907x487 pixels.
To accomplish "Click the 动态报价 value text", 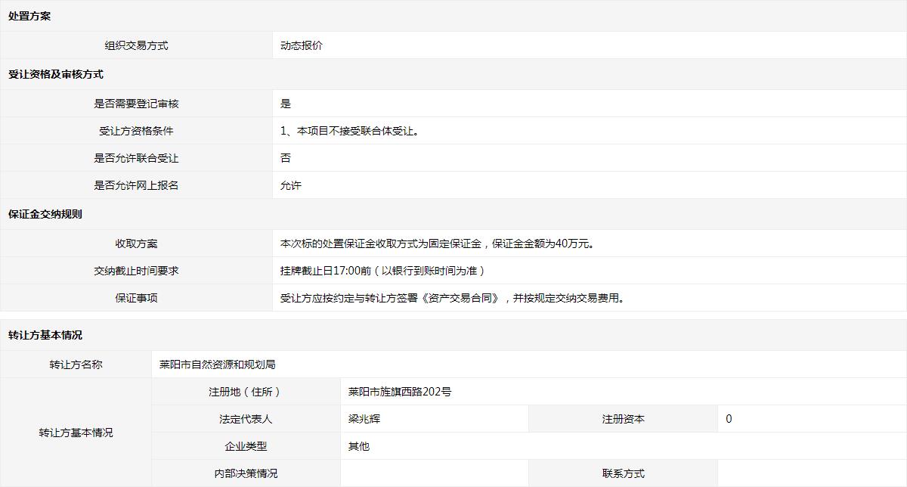I will [302, 45].
